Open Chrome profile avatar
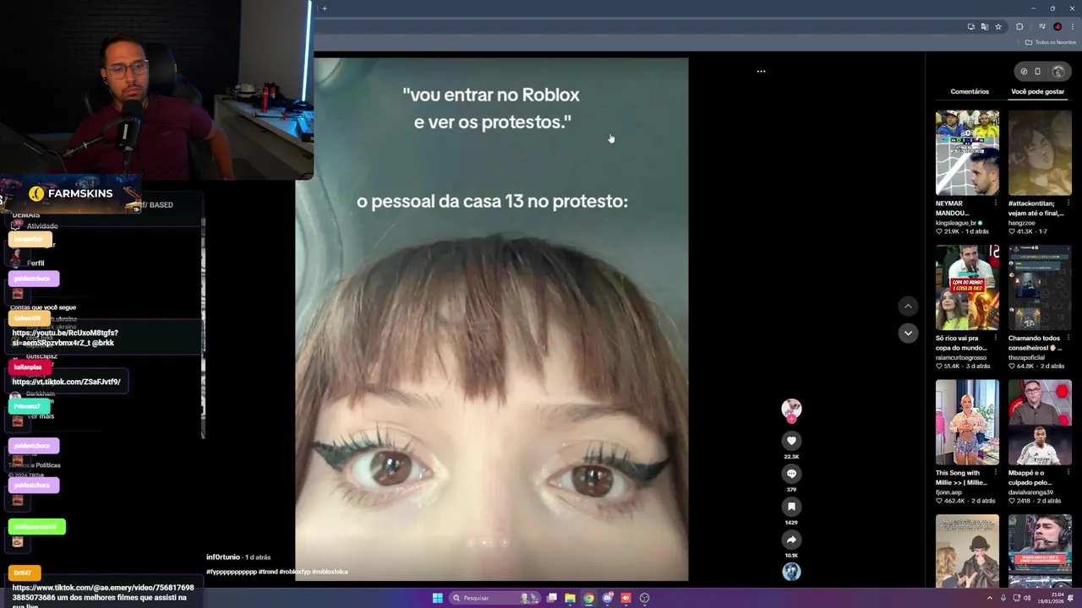Image resolution: width=1082 pixels, height=608 pixels. (1057, 26)
